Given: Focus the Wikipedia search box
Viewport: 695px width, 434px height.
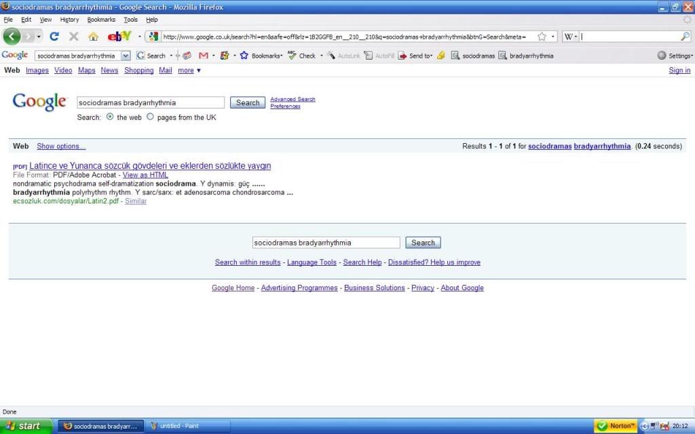Looking at the screenshot, I should pos(630,37).
